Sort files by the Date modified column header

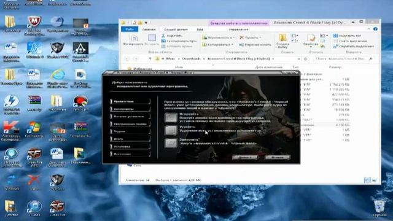[x=269, y=67]
